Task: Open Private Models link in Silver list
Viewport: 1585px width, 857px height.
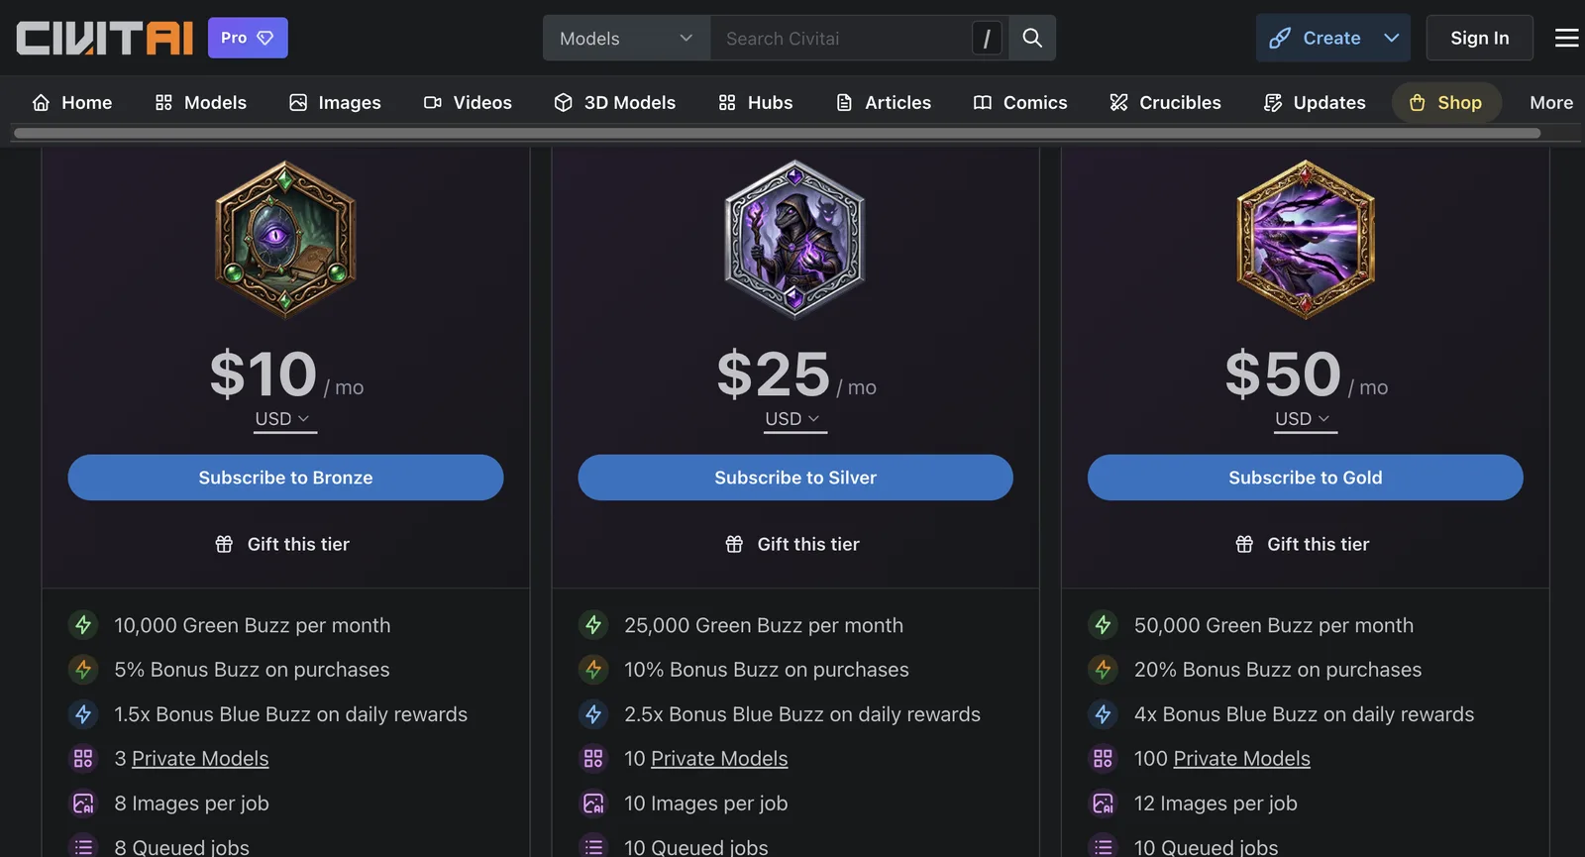Action: [719, 759]
